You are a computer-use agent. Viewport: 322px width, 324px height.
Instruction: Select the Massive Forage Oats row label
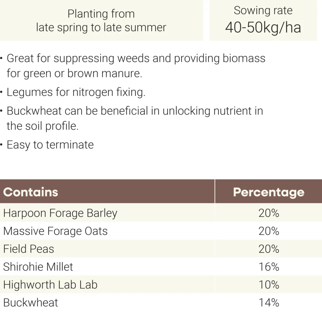[x=55, y=231]
